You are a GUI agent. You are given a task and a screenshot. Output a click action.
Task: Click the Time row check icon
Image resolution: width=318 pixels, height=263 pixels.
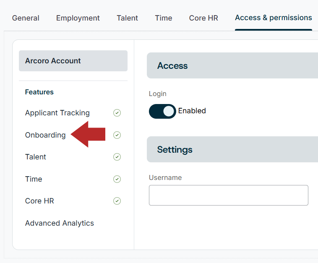coord(117,179)
